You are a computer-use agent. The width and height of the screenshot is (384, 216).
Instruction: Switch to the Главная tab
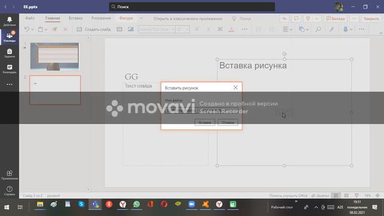coord(52,18)
